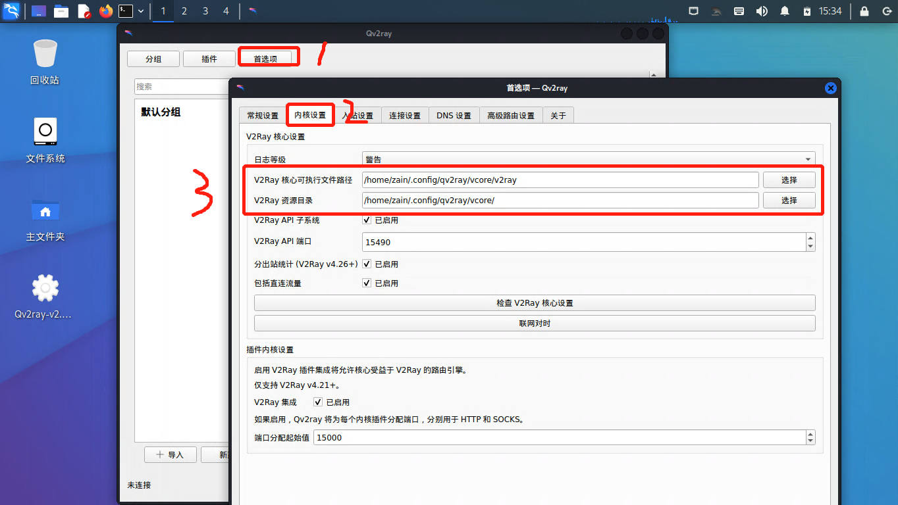The height and width of the screenshot is (505, 898).
Task: Toggle the 包括直连流量 checkbox
Action: [367, 283]
